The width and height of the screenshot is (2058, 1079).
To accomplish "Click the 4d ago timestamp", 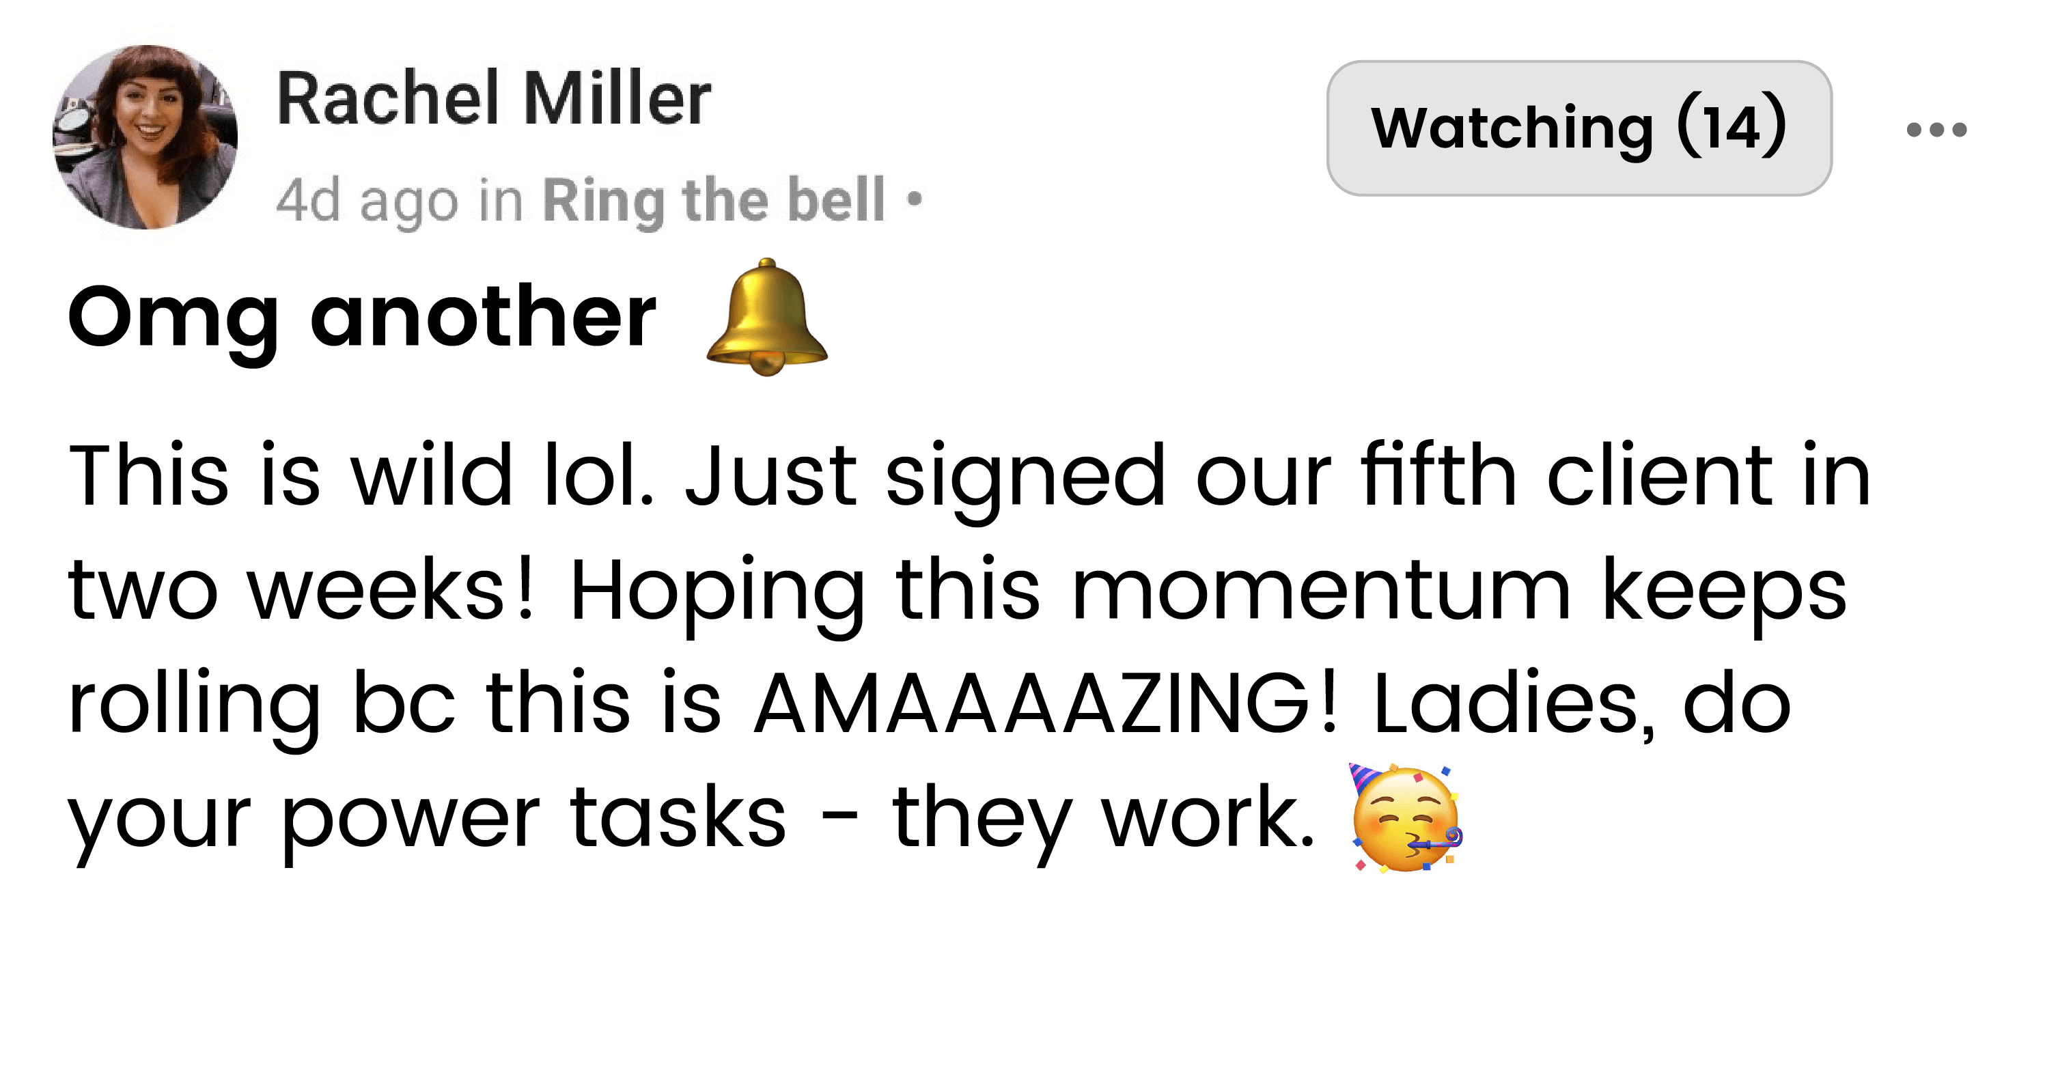I will (367, 199).
